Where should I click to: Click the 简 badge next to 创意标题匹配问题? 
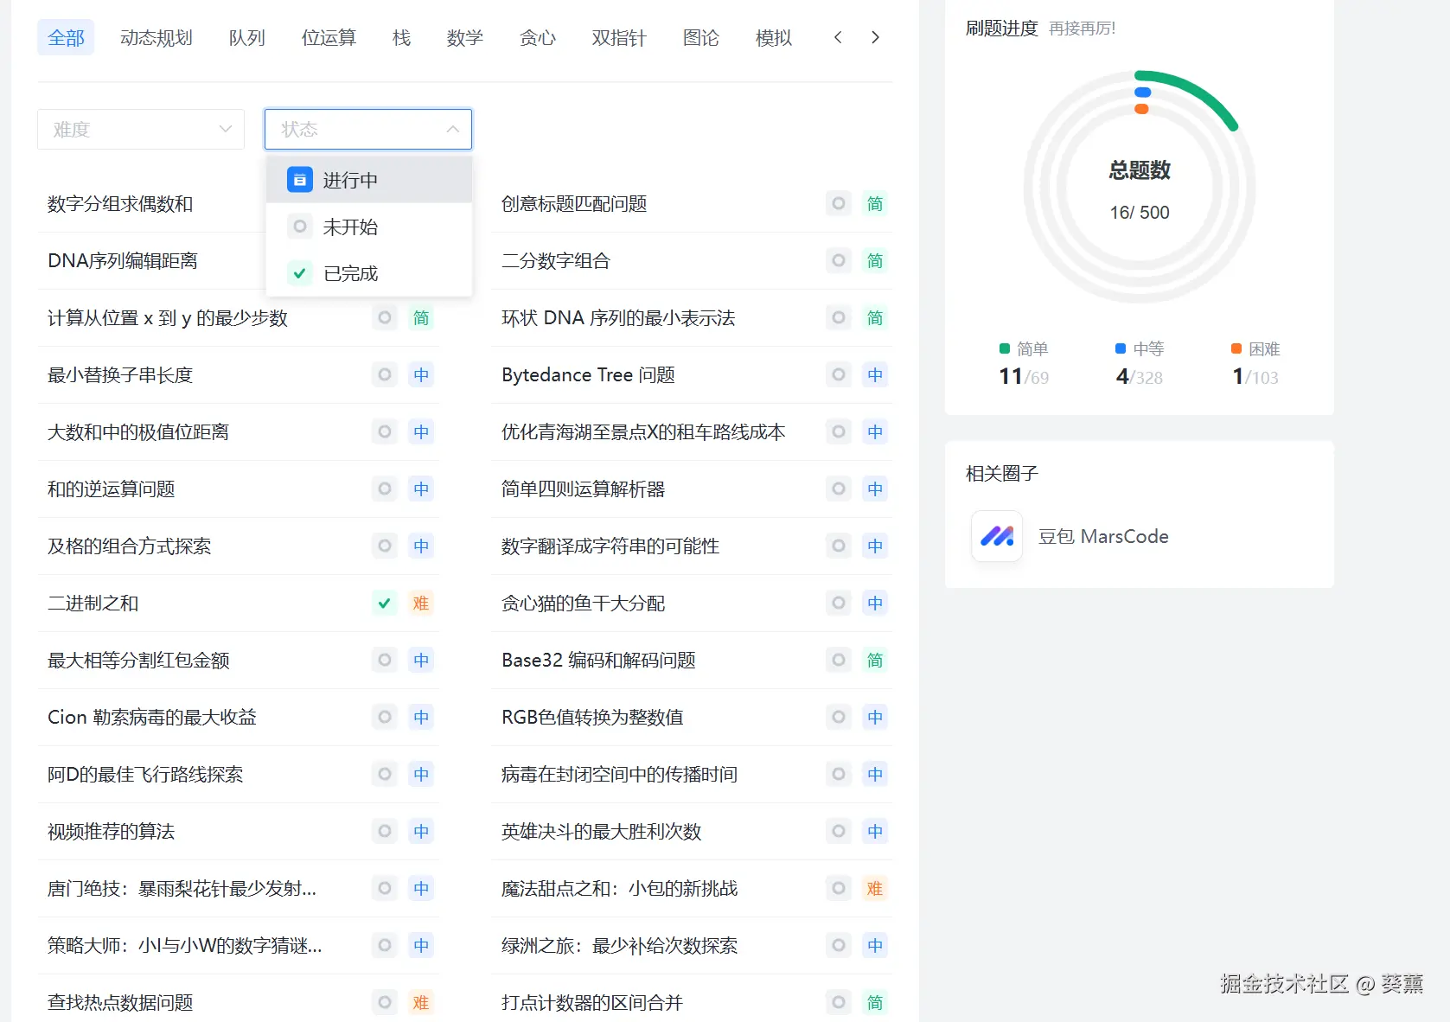[874, 204]
